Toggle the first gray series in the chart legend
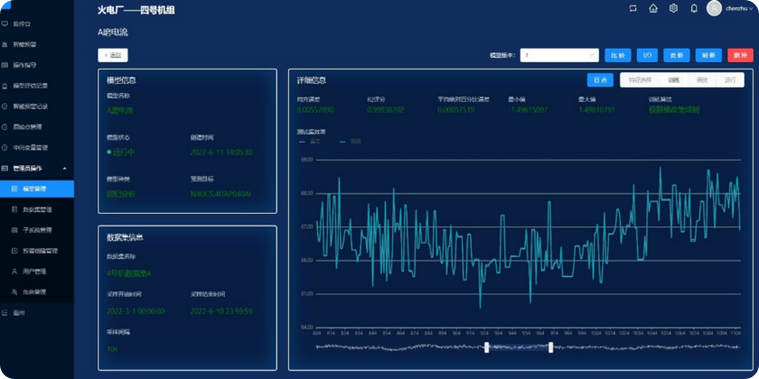 tap(306, 142)
